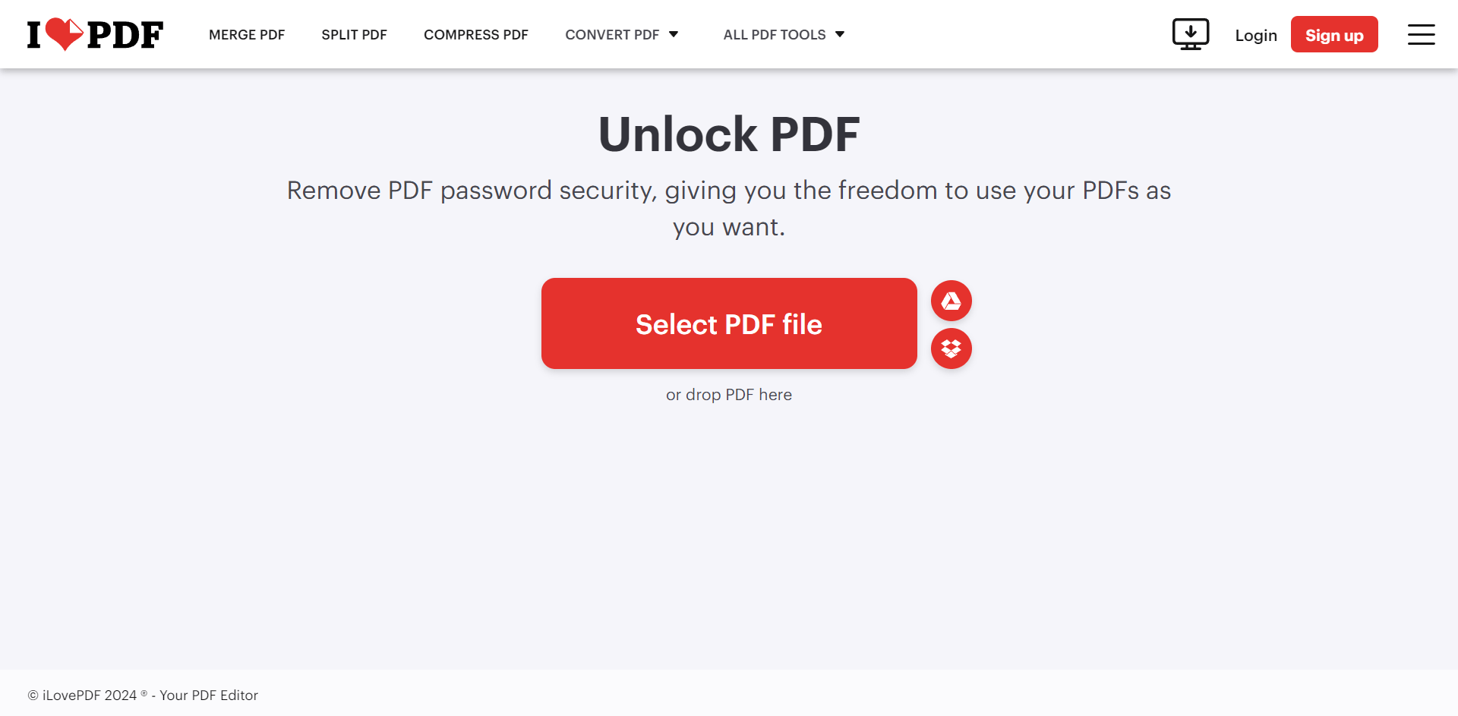The height and width of the screenshot is (716, 1458).
Task: Open the ALL PDF TOOLS dropdown
Action: coord(784,34)
